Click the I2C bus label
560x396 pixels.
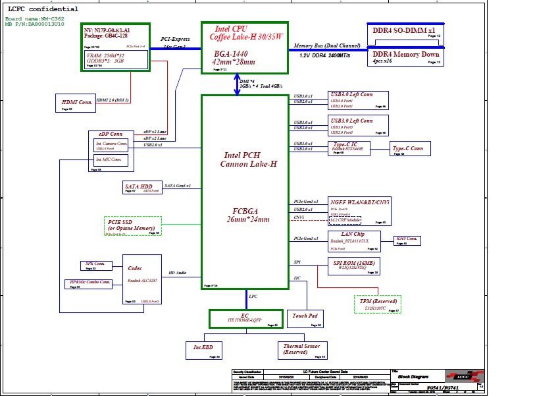coord(297,278)
